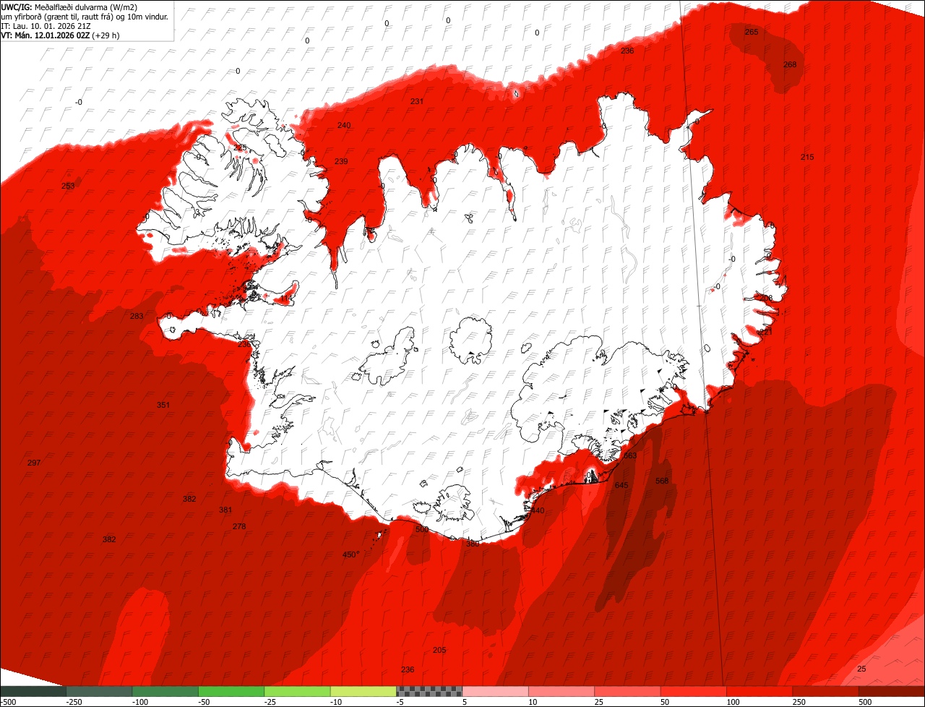Pick the pink swatch between 10 and 25
The image size is (925, 707).
pos(562,691)
